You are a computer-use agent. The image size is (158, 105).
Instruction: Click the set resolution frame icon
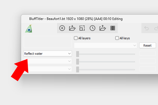pyautogui.click(x=82, y=28)
